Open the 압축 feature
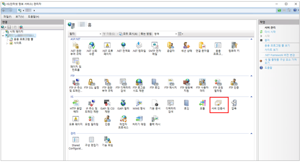Image resolution: width=300 pixels, height=162 pixels. [234, 105]
